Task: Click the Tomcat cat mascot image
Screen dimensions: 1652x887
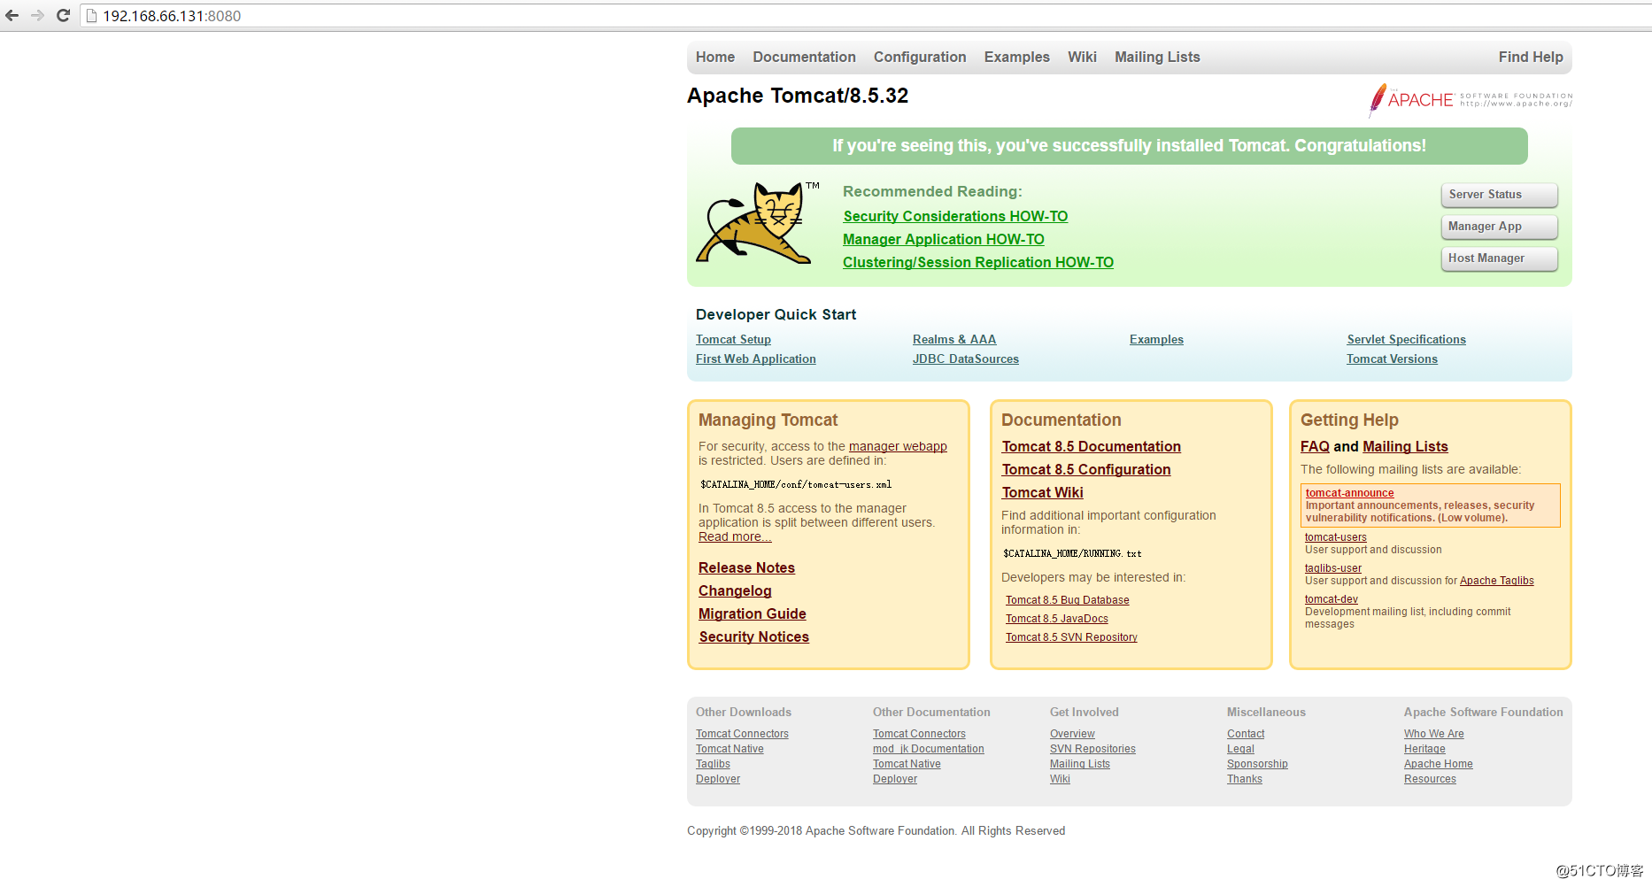Action: (x=758, y=223)
